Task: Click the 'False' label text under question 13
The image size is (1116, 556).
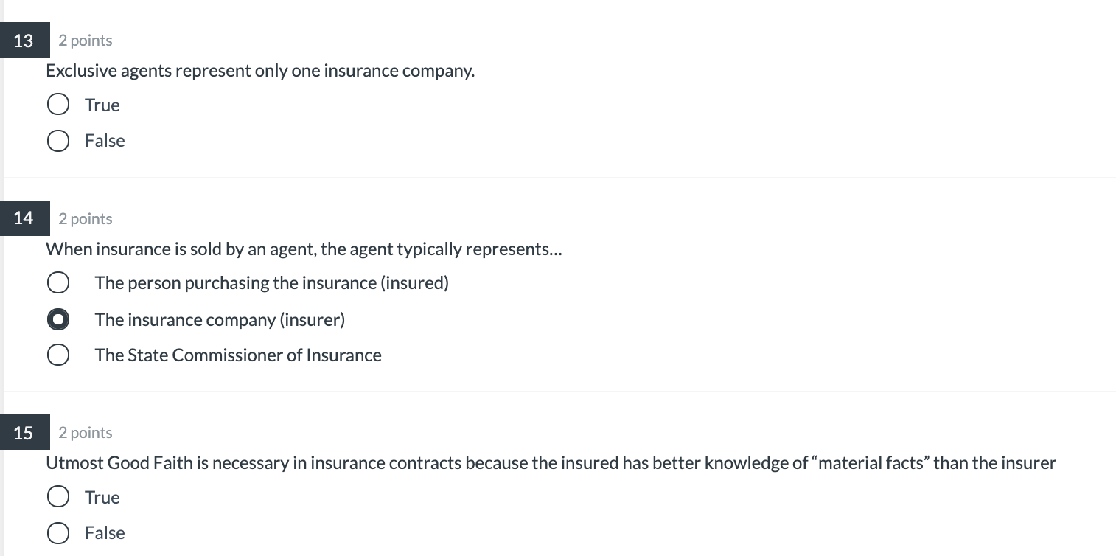Action: (105, 141)
